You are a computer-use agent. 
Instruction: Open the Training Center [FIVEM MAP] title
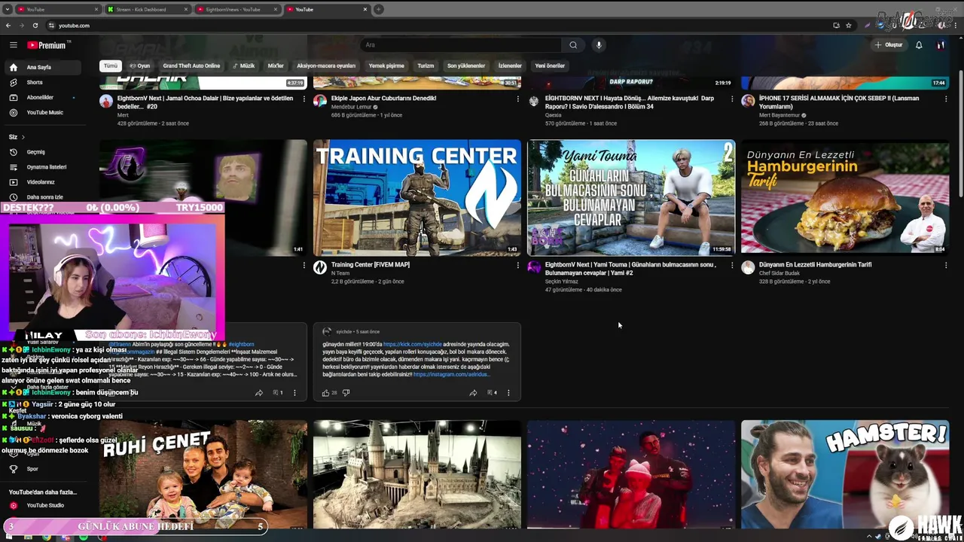tap(371, 264)
